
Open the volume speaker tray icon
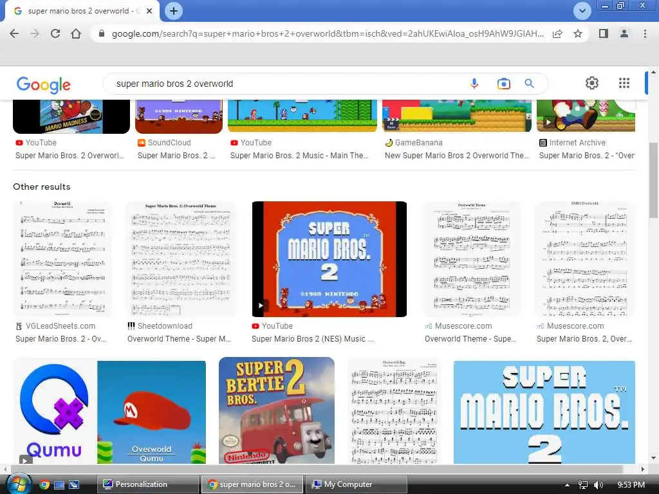(x=599, y=485)
